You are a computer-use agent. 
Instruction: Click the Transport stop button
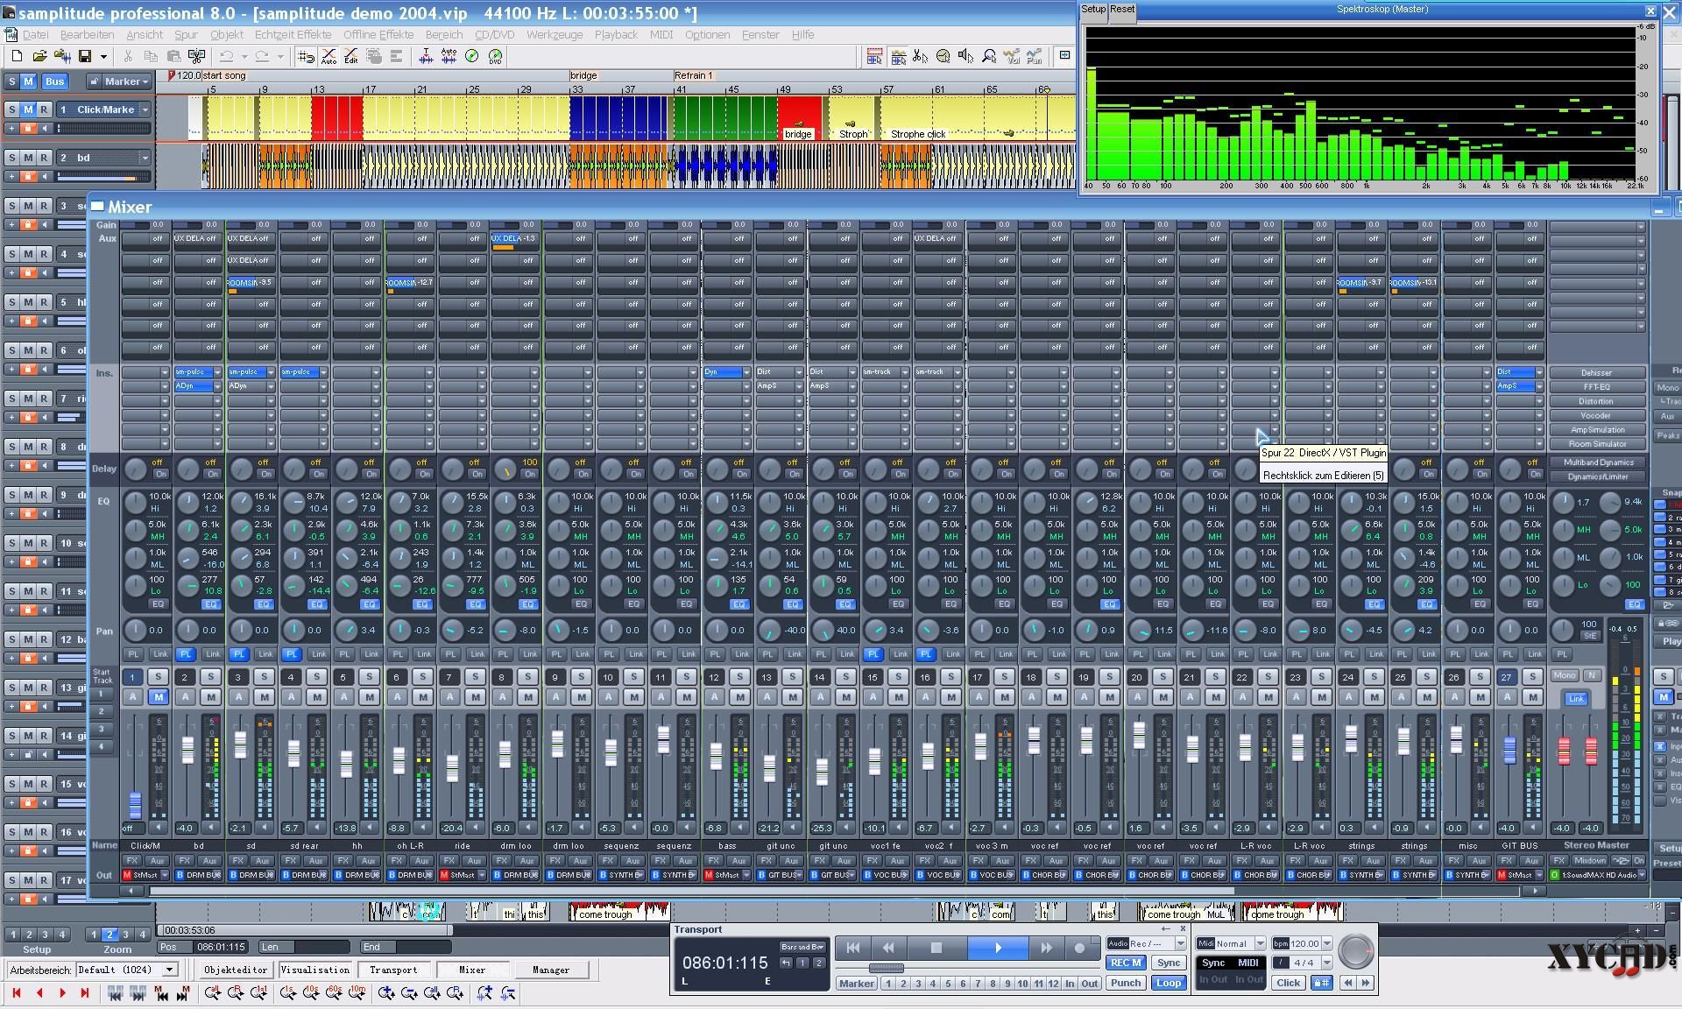coord(936,948)
